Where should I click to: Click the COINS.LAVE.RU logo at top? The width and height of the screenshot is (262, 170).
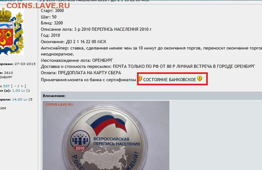tap(38, 5)
